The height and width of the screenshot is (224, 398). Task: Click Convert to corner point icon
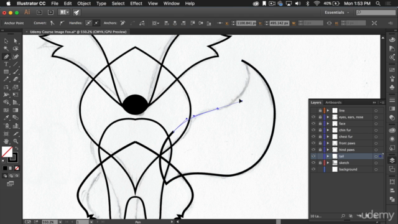click(52, 23)
